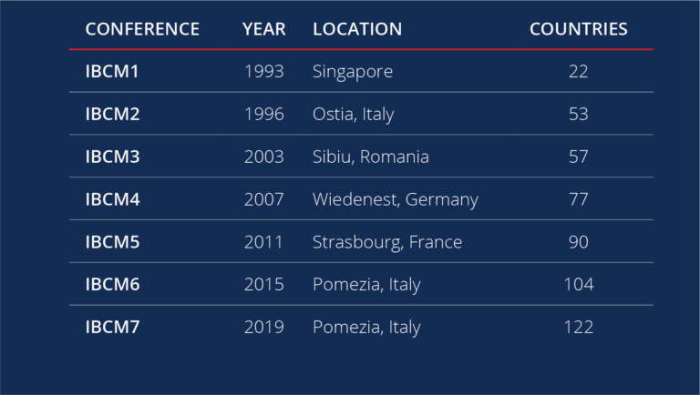Click the YEAR column header
Image resolution: width=700 pixels, height=395 pixels.
click(x=263, y=29)
